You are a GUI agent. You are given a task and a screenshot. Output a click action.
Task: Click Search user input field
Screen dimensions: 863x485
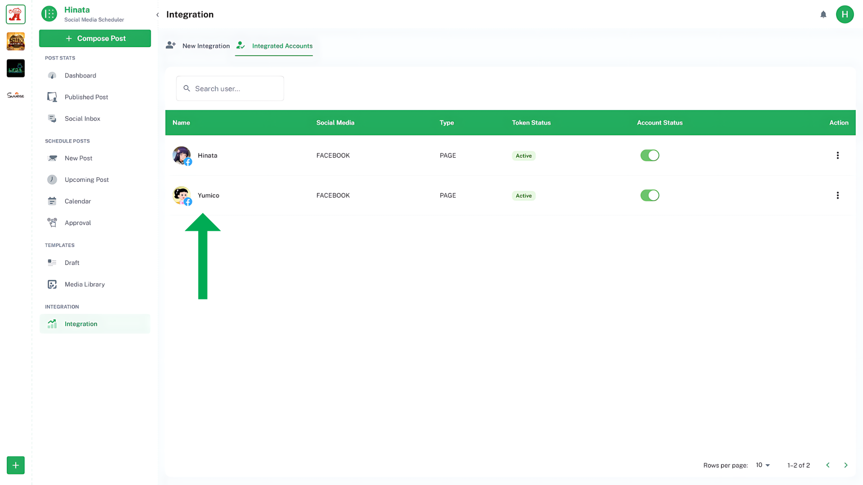(x=230, y=88)
